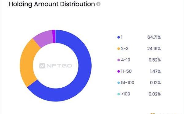Click the NFTGO watermark logo in the chart center
Screen dimensions: 184x114
point(56,66)
